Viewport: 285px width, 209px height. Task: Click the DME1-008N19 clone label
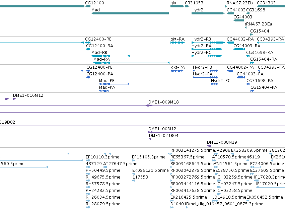pyautogui.click(x=222, y=142)
